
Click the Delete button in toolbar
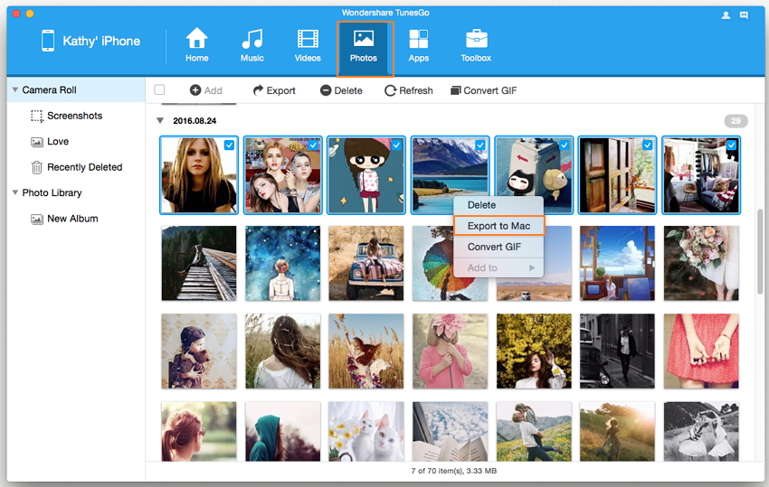coord(341,90)
